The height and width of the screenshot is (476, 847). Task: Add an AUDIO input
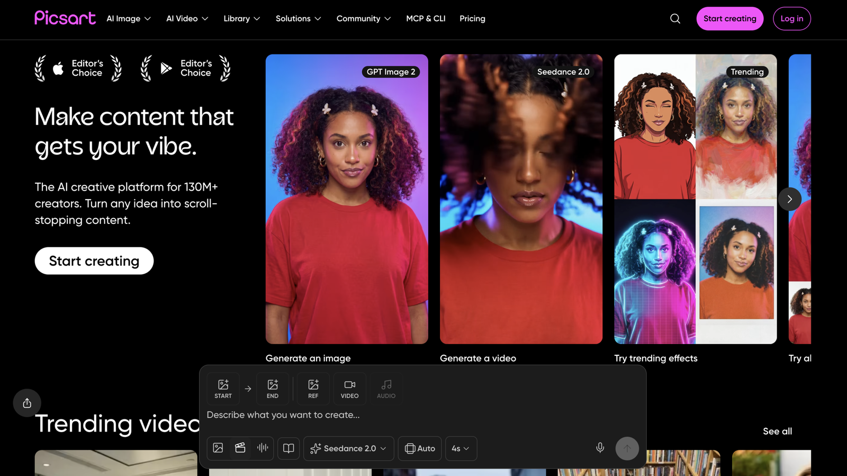coord(386,389)
